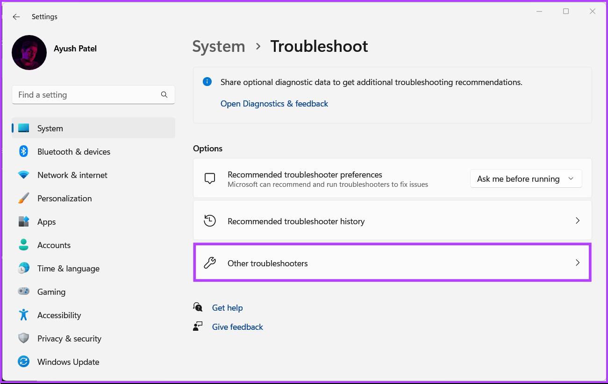Select the Personalization brush icon
608x384 pixels.
23,198
